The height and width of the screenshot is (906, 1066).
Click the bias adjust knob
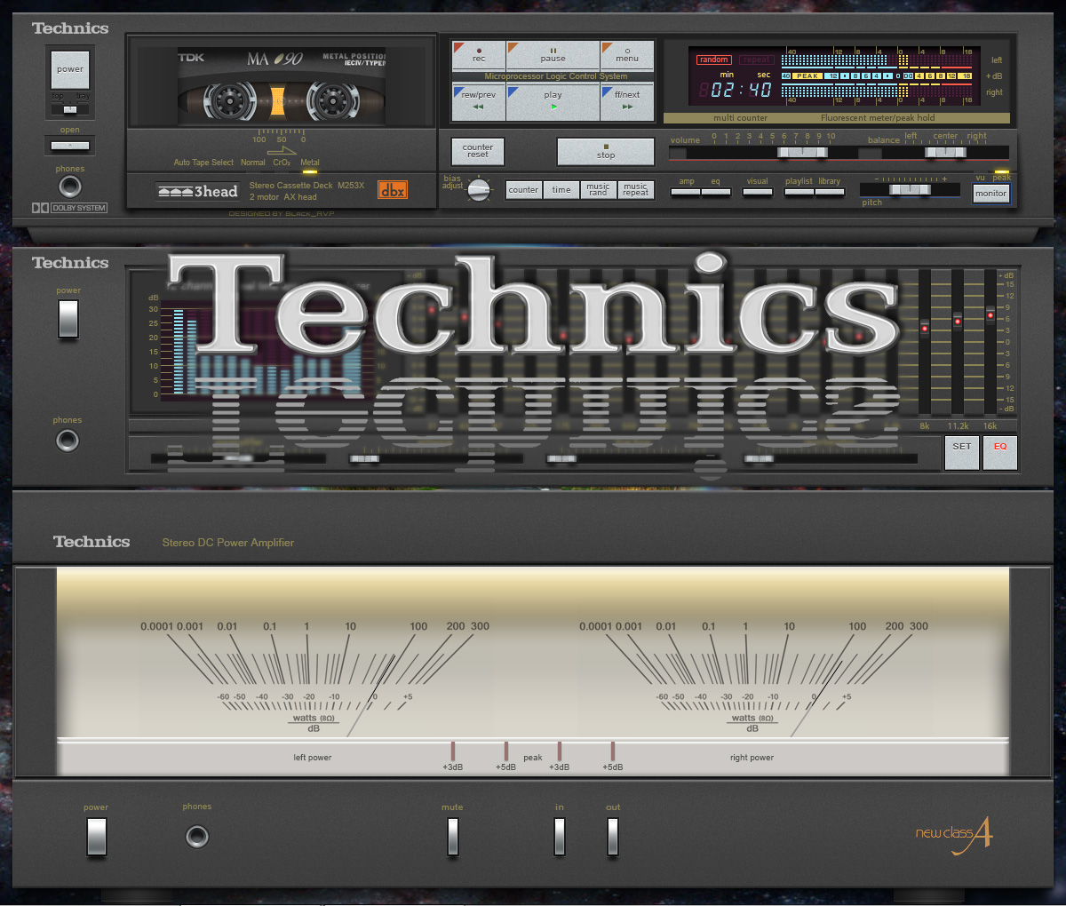coord(479,189)
